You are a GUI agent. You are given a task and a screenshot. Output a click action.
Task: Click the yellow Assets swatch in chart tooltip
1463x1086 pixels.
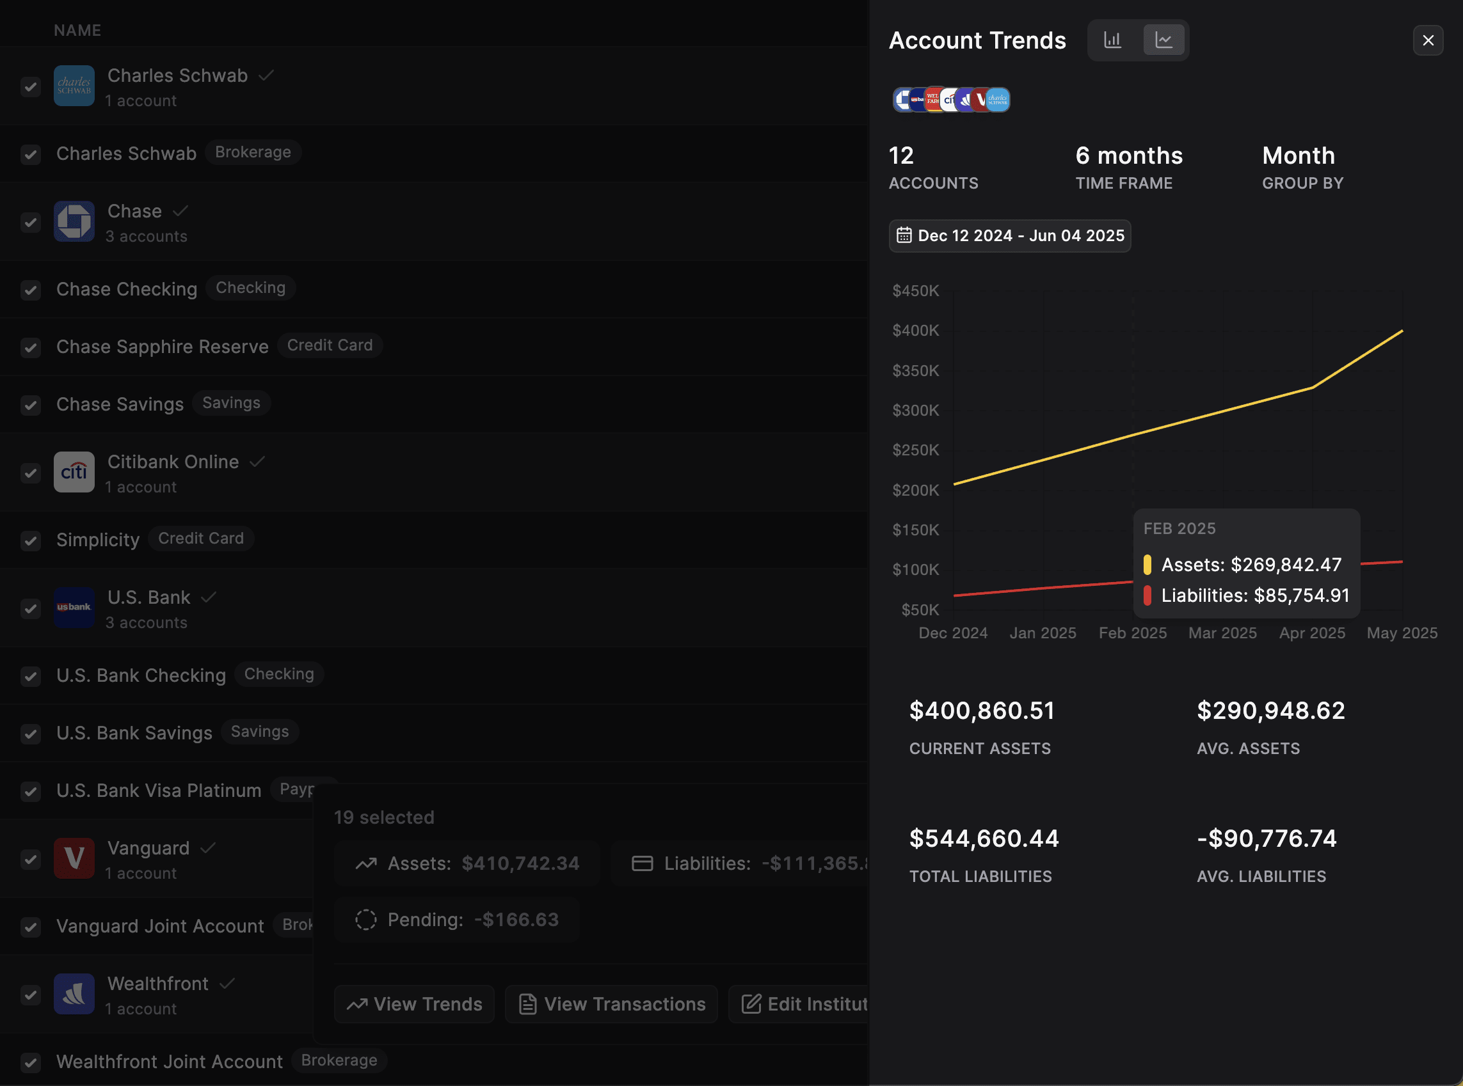point(1147,565)
